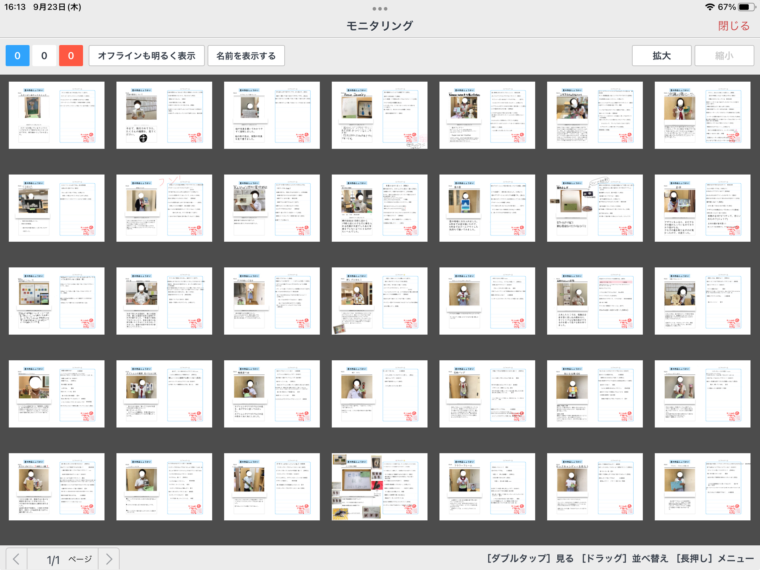Select the first thumbnail in top row
The width and height of the screenshot is (760, 570).
tap(56, 115)
